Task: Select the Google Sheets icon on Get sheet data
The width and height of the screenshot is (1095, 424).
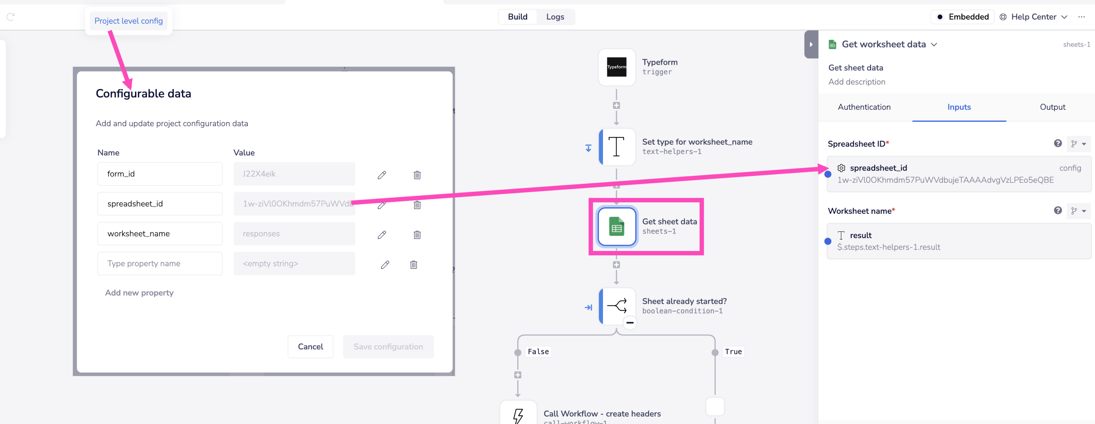Action: (616, 226)
